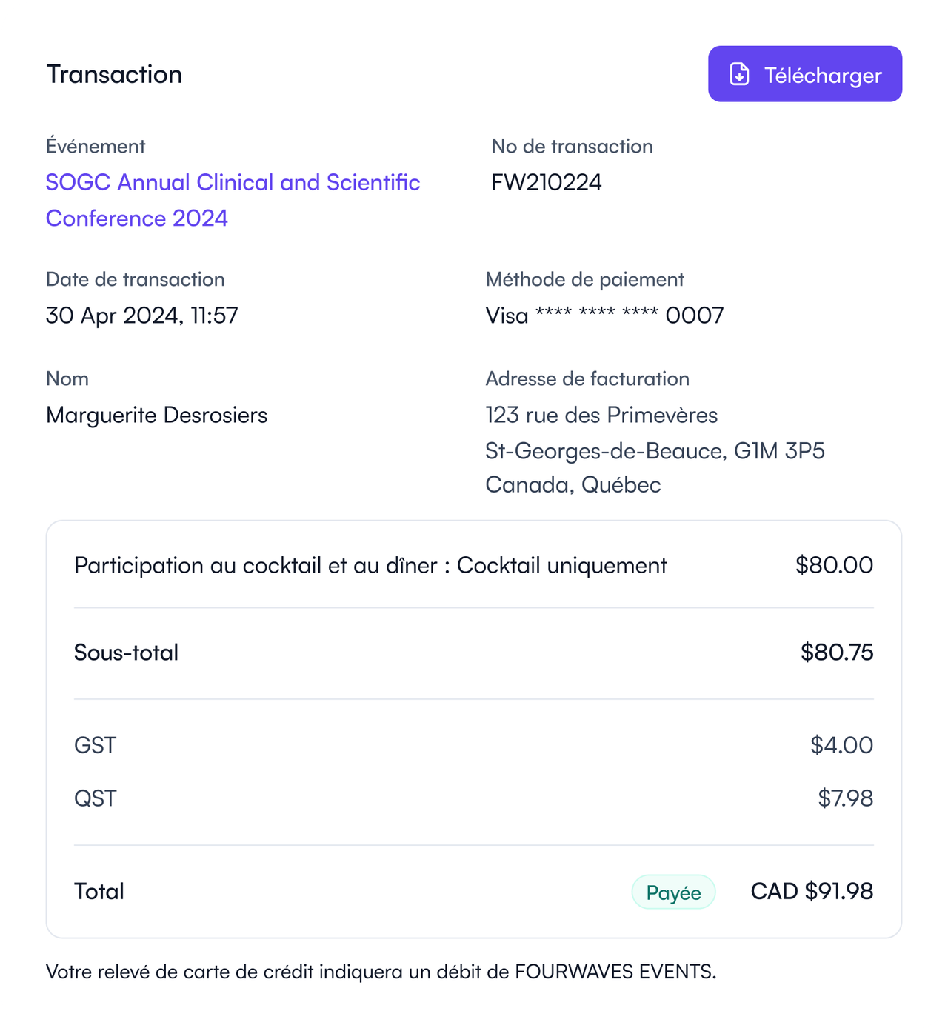Click Visa card ending 0007

coord(604,316)
